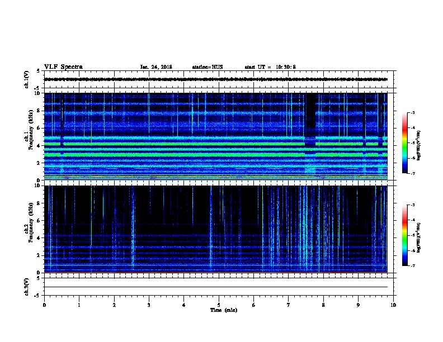Screen dimensions: 443x342
Task: Click the ch.2 colorbar's log(PSD) label
Action: 418,237
